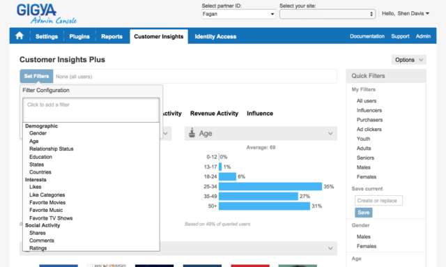The image size is (446, 267).
Task: Click the 35-49 age bar
Action: (x=259, y=196)
